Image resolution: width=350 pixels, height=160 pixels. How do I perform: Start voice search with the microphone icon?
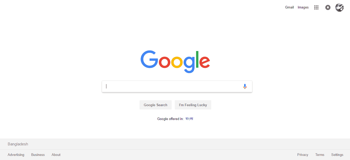pos(245,86)
